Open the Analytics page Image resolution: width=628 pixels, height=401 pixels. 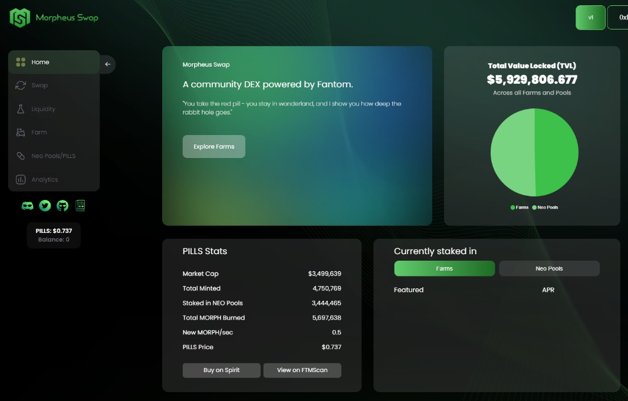54,179
